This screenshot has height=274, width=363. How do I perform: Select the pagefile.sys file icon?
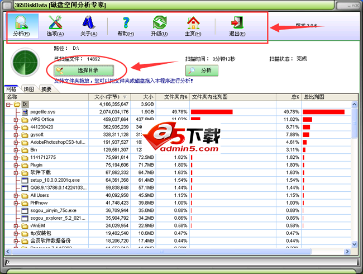pos(25,112)
